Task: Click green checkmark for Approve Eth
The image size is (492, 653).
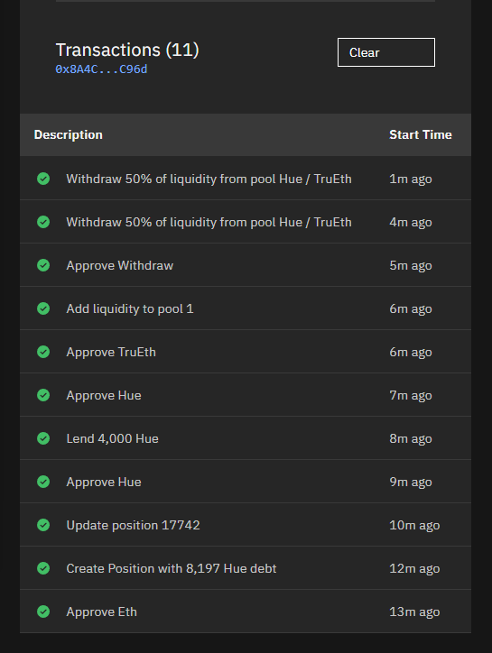Action: pos(43,612)
